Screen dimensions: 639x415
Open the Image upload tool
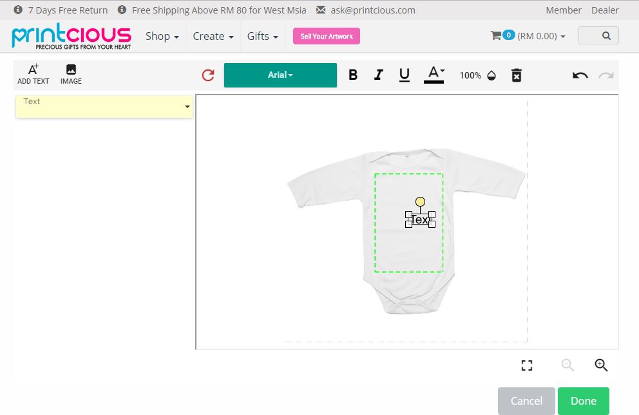pos(71,75)
